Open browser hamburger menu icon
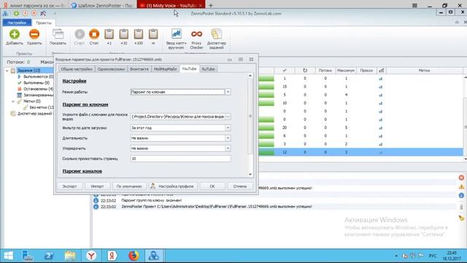This screenshot has height=263, width=467. 414,5
